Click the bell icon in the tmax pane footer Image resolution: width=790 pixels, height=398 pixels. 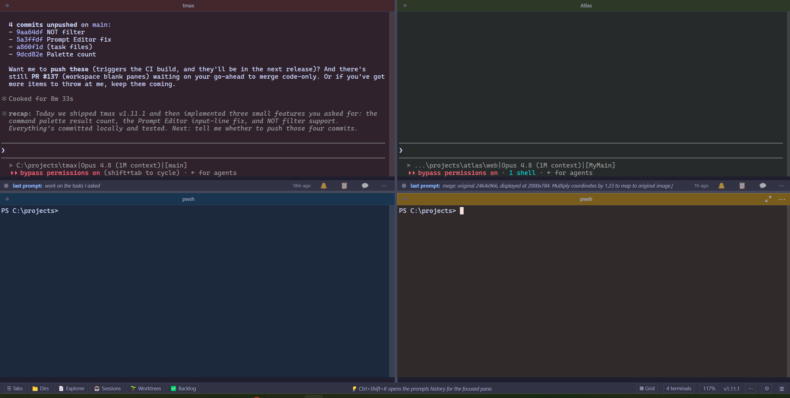[324, 186]
